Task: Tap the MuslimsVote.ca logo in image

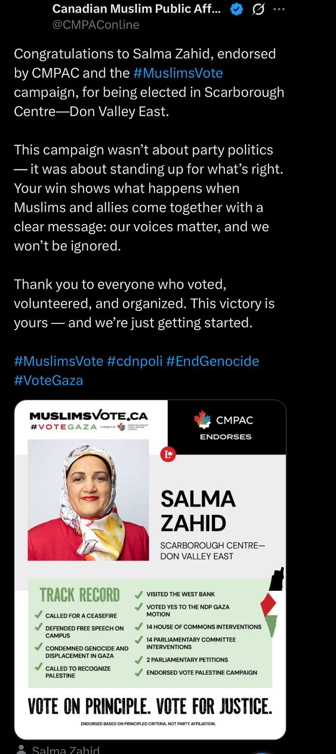Action: [89, 421]
